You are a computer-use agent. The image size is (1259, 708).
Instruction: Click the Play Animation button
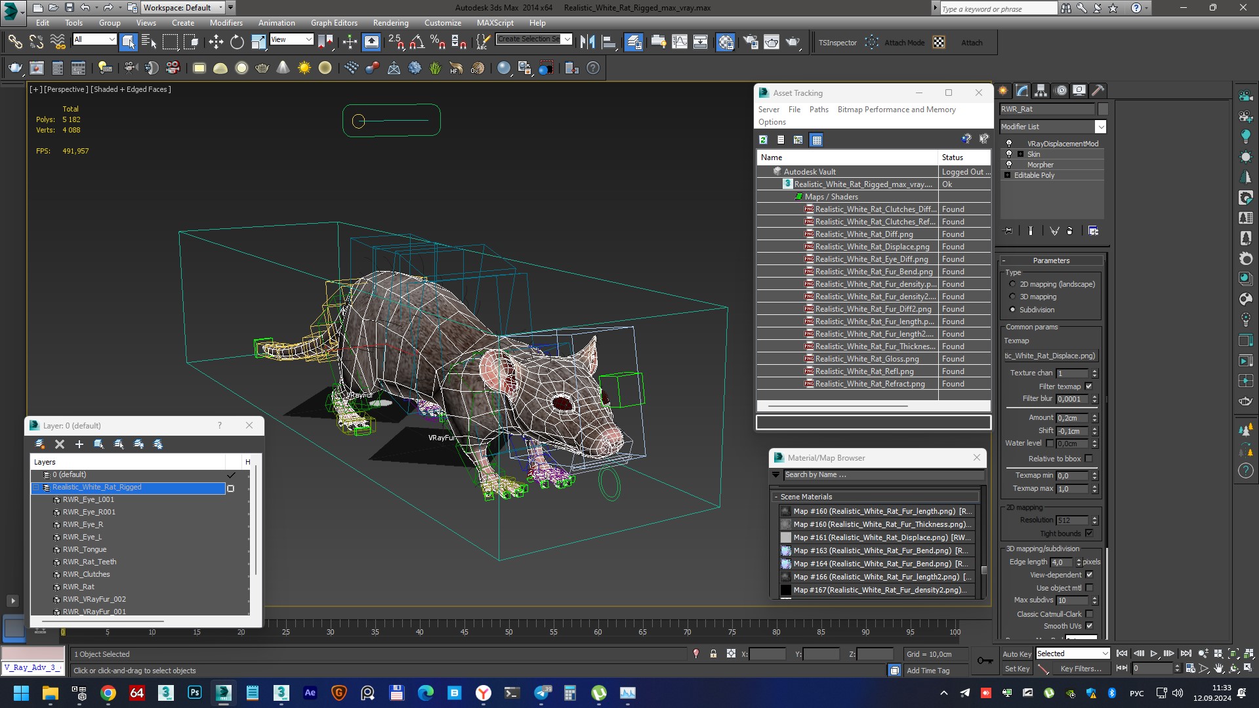tap(1154, 654)
